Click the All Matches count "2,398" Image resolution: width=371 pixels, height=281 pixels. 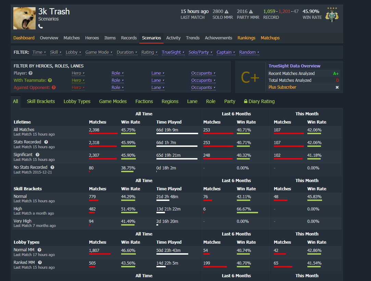94,130
